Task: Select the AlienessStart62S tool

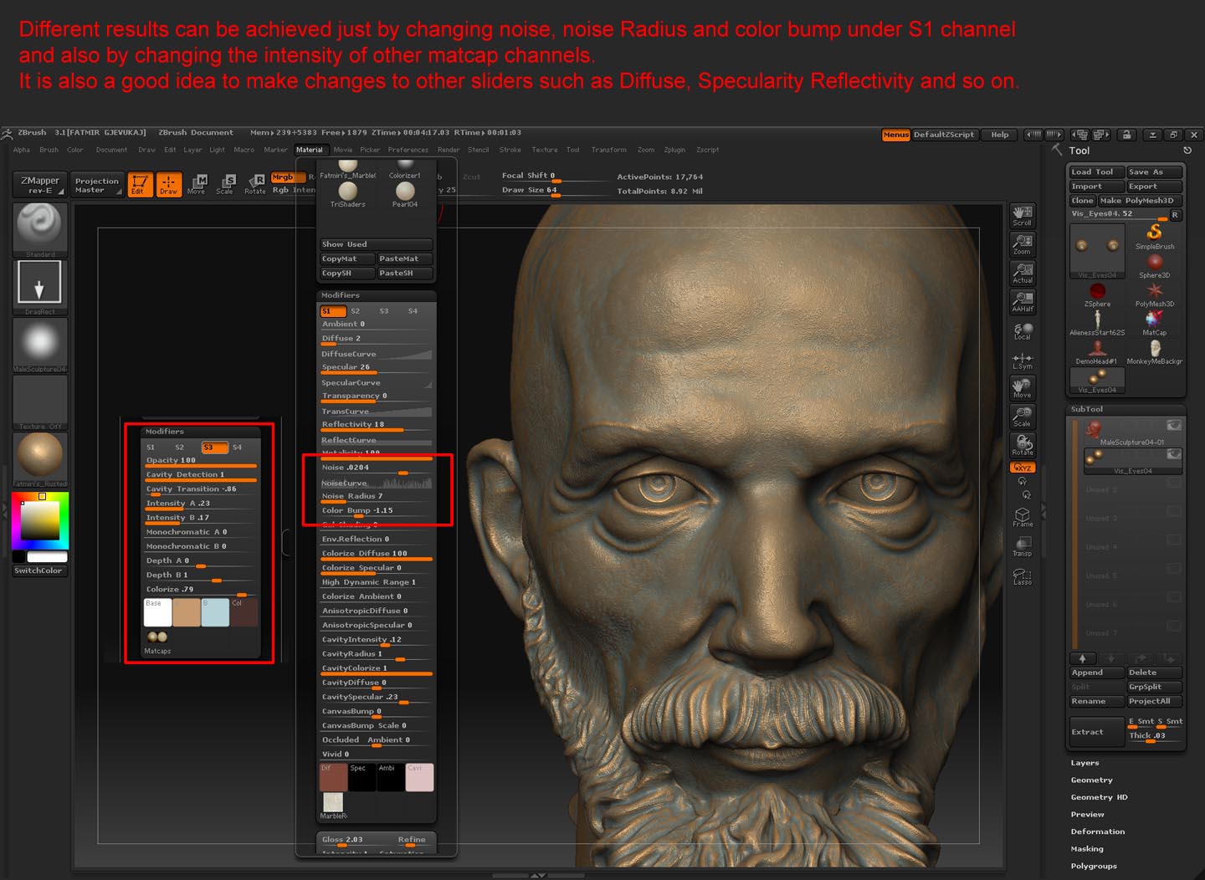Action: coord(1097,322)
